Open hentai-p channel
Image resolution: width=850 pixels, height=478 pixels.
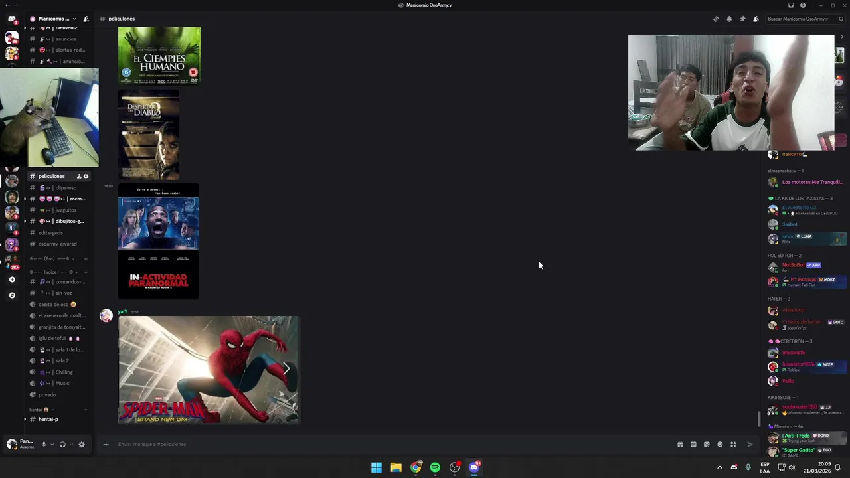[x=58, y=419]
